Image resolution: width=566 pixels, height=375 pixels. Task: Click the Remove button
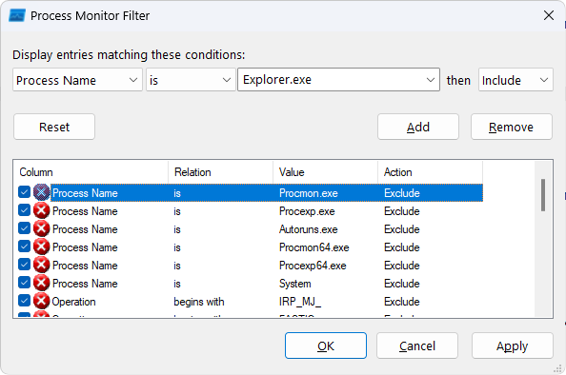512,127
